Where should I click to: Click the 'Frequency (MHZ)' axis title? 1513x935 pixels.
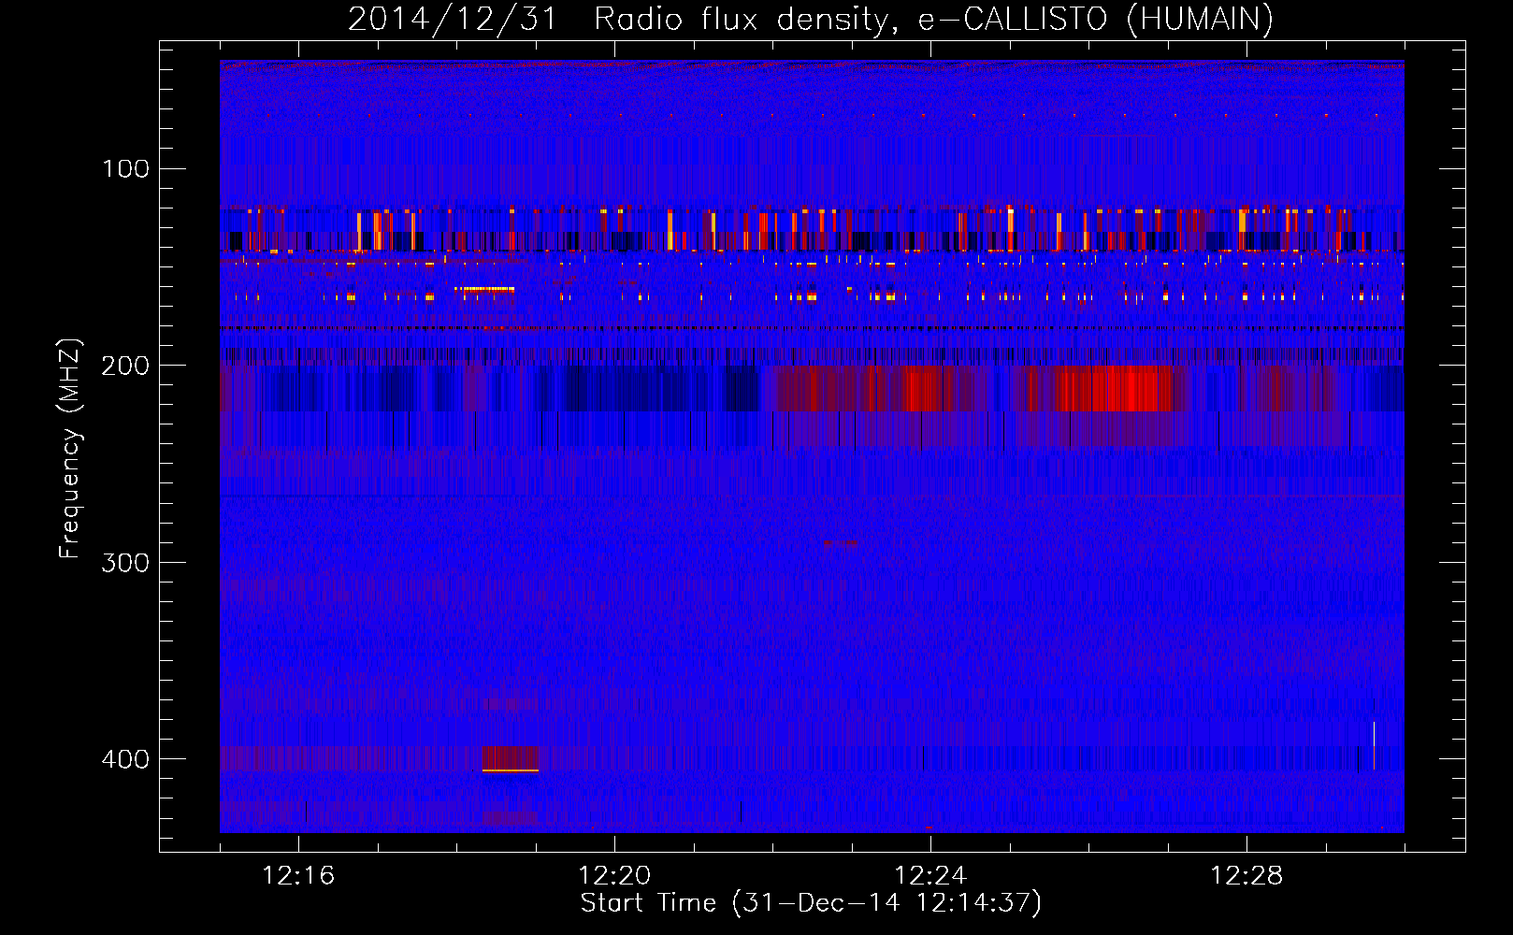[70, 449]
